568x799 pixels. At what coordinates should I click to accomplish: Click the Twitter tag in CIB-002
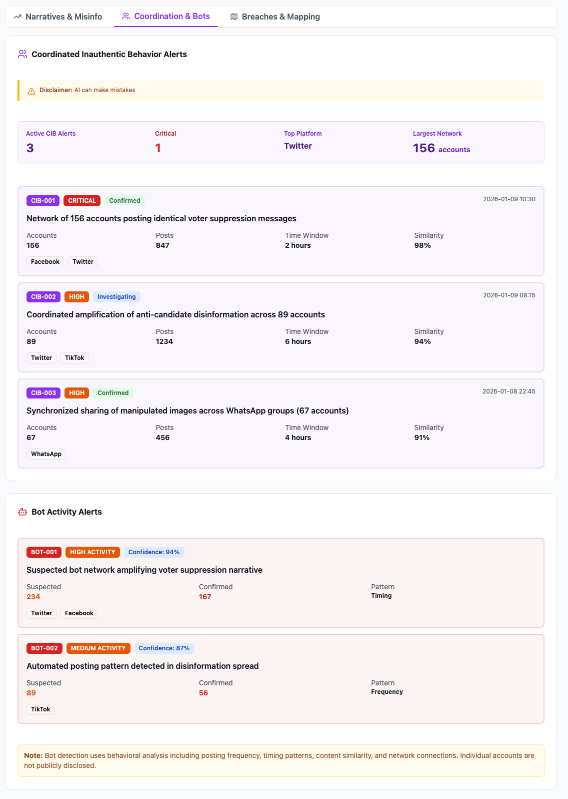(x=41, y=358)
